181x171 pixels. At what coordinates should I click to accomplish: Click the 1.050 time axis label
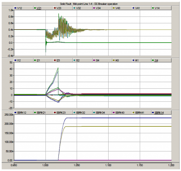(77, 165)
